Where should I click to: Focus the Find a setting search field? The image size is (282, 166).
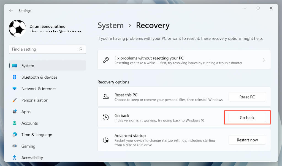(x=44, y=49)
